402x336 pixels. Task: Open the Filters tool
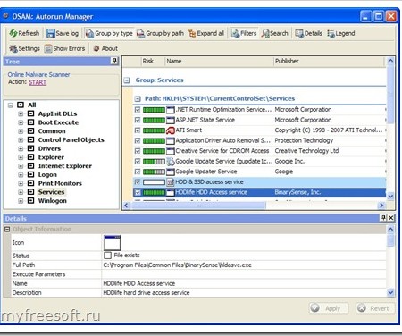coord(244,33)
